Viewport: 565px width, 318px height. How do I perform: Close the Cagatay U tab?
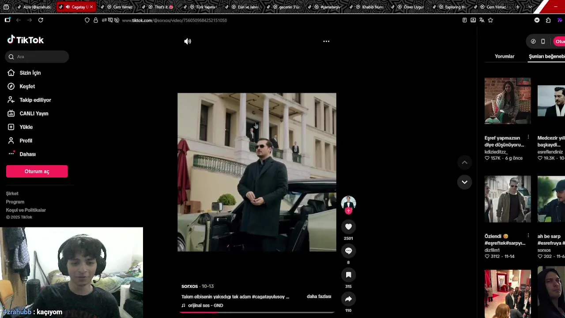tap(91, 7)
